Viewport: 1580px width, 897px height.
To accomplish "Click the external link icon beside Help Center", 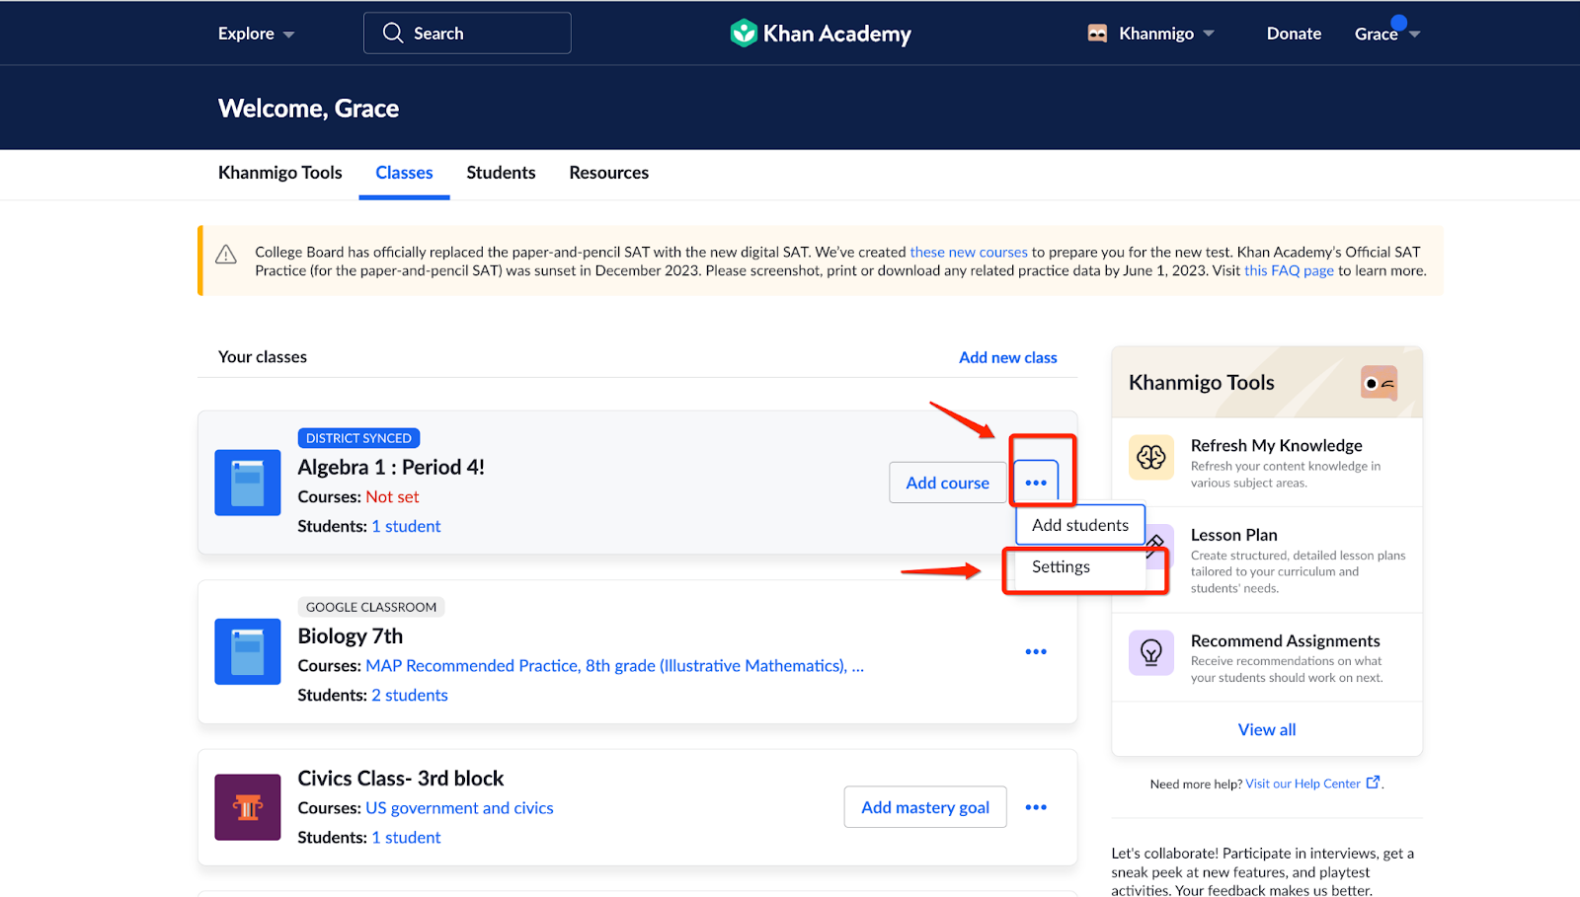I will click(x=1373, y=783).
